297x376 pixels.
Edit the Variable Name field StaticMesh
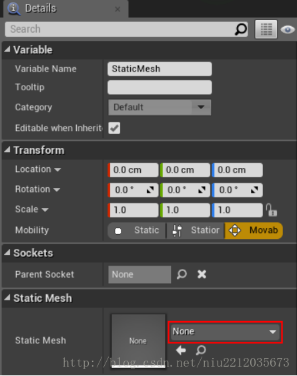tap(160, 69)
